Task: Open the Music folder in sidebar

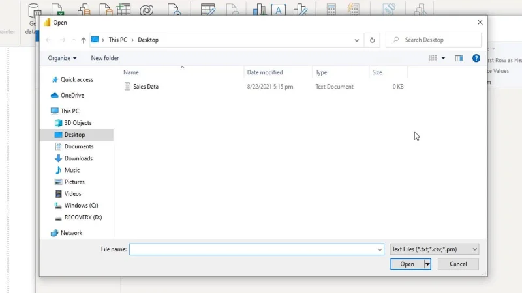Action: pos(72,170)
